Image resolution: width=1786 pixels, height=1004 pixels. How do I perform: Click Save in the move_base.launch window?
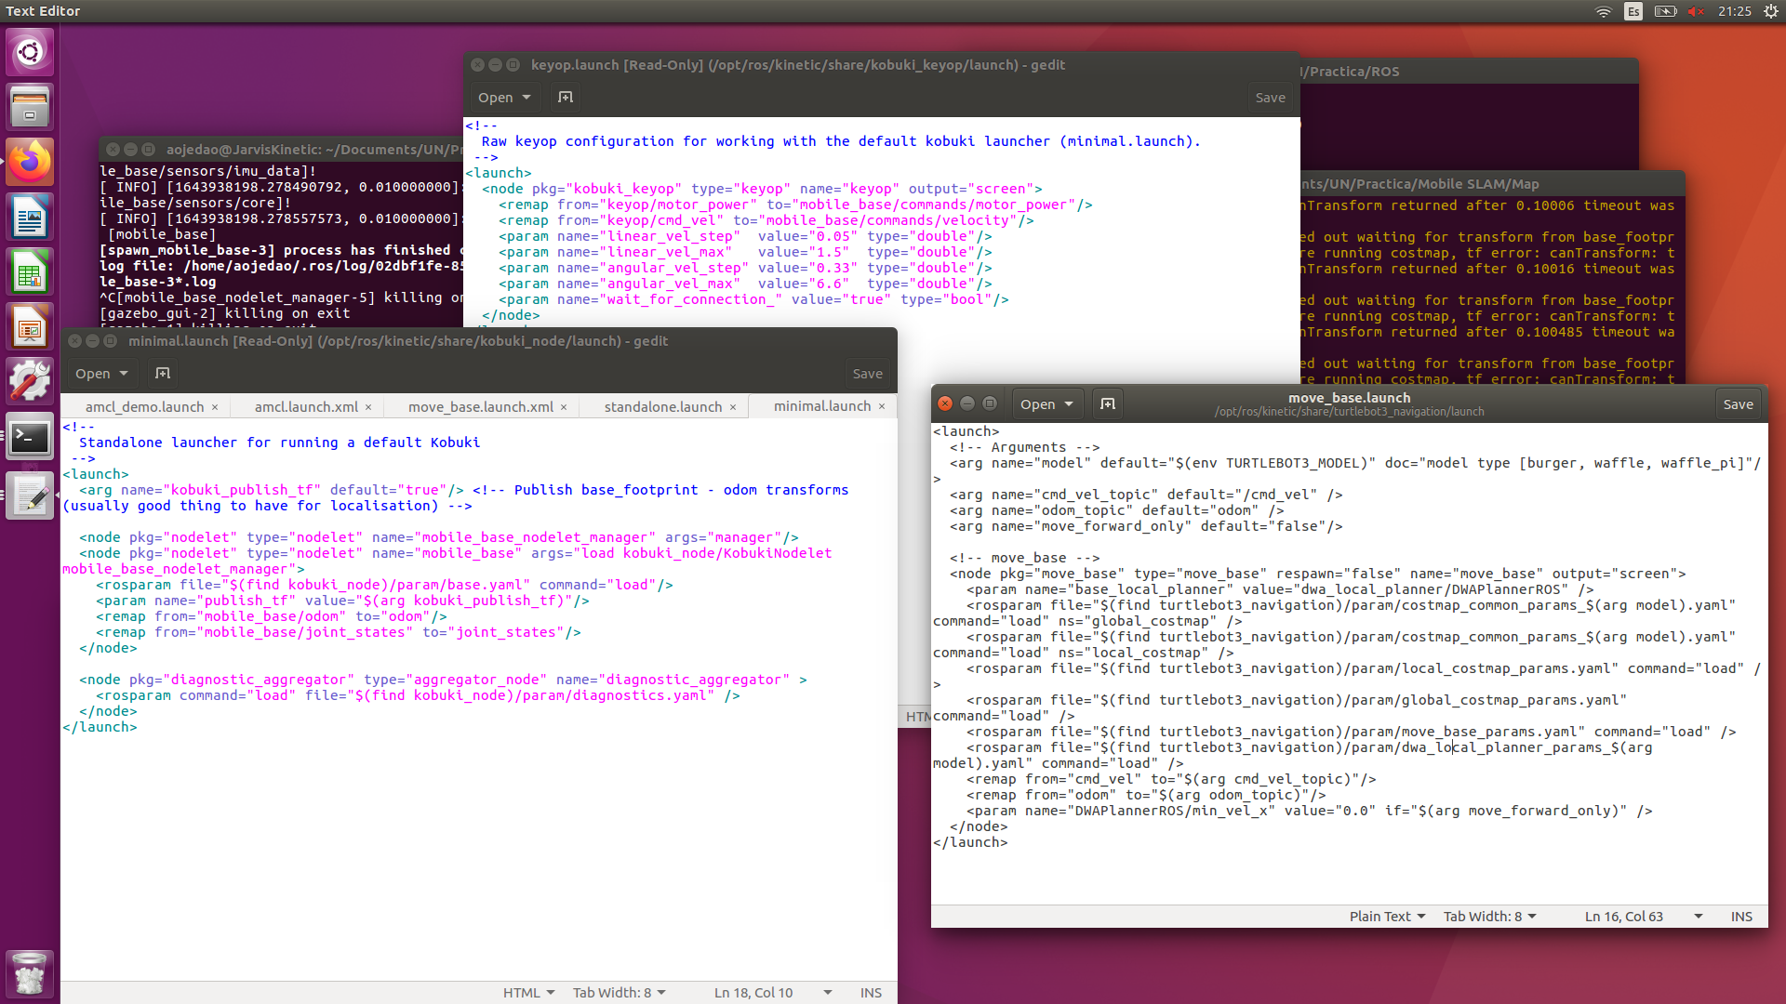[1738, 403]
